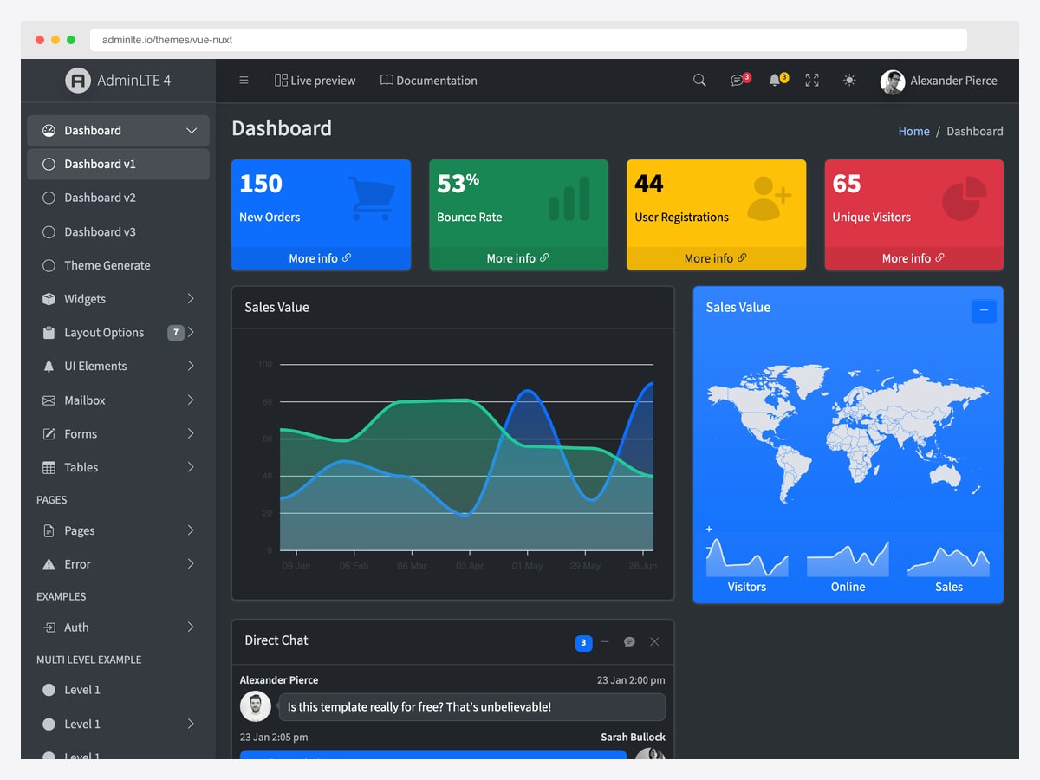
Task: Click the Online sparkline chart
Action: click(848, 559)
